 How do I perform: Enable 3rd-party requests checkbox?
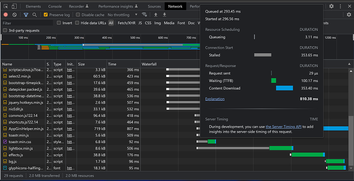[x=5, y=30]
